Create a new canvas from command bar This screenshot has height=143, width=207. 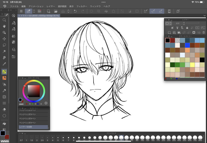(x=48, y=11)
